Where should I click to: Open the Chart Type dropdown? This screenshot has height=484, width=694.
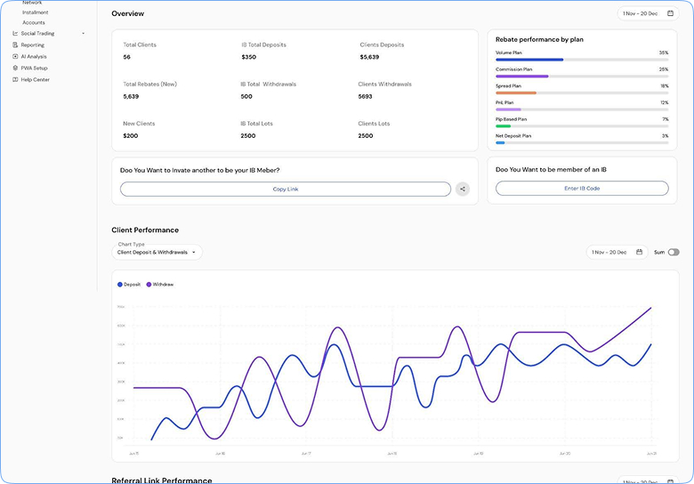157,252
